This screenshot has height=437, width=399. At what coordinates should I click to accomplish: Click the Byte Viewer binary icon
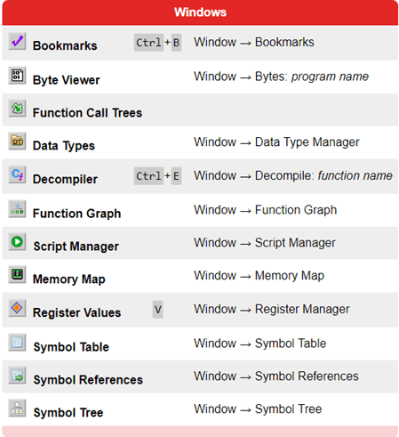tap(17, 76)
